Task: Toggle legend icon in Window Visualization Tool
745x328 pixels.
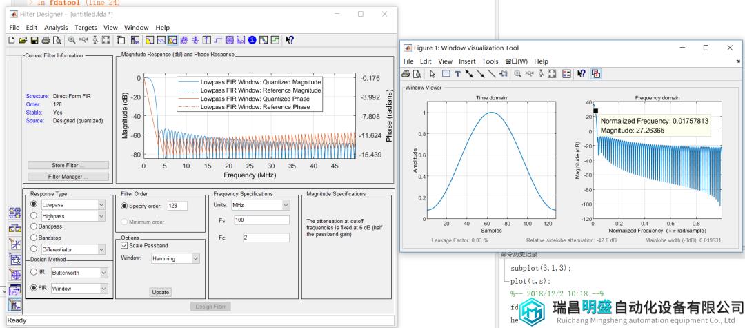Action: 567,74
